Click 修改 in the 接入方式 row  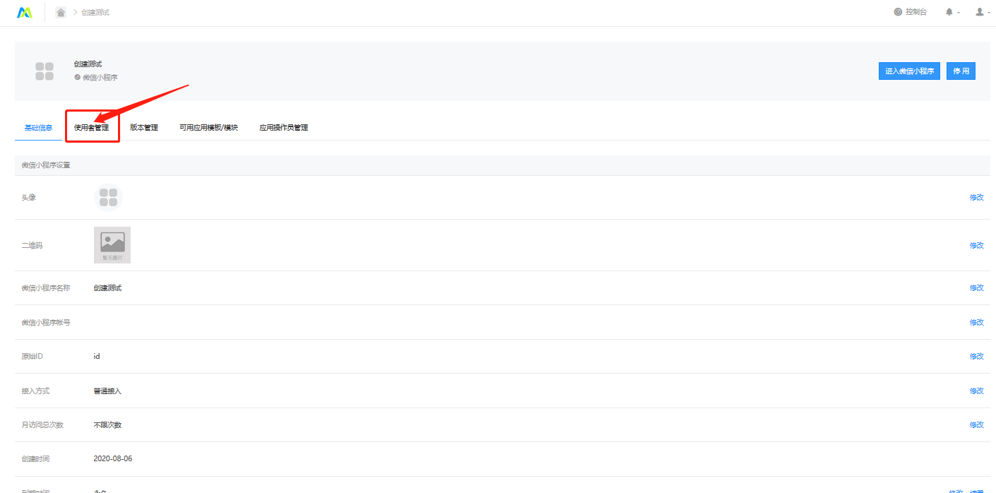point(976,391)
